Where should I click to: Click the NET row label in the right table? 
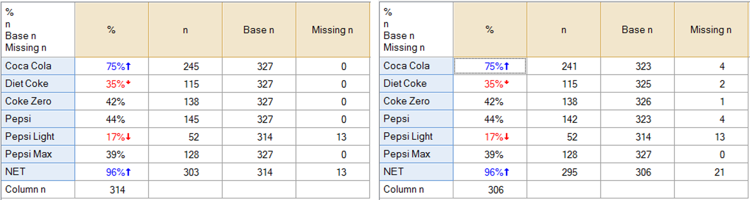pyautogui.click(x=393, y=171)
